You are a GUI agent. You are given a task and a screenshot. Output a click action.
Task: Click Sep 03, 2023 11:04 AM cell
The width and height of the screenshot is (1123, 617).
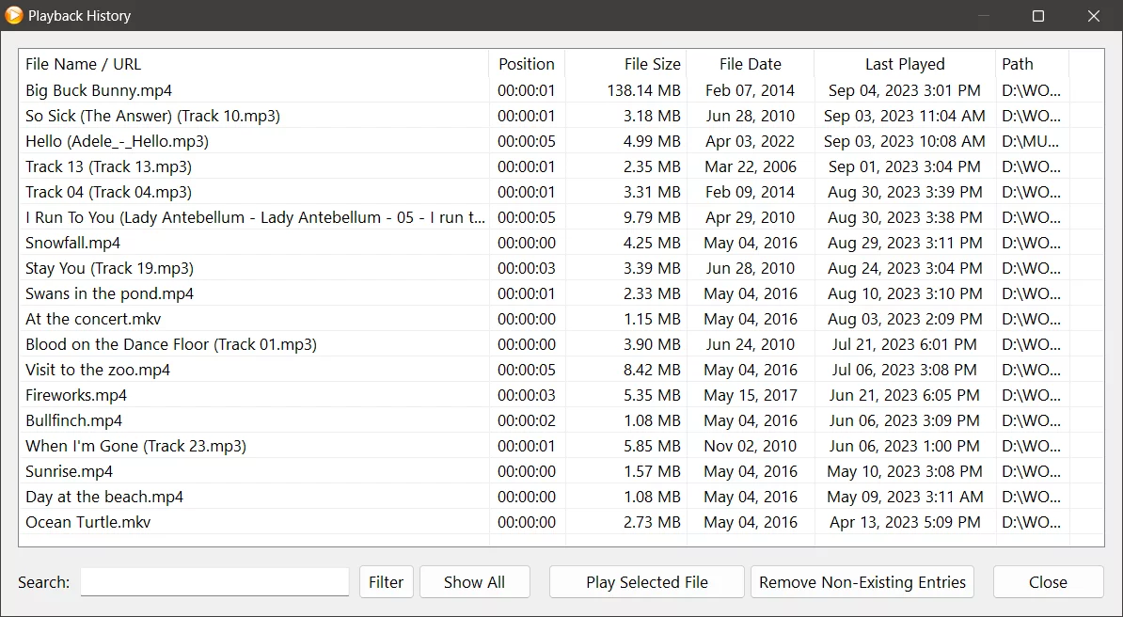[905, 116]
